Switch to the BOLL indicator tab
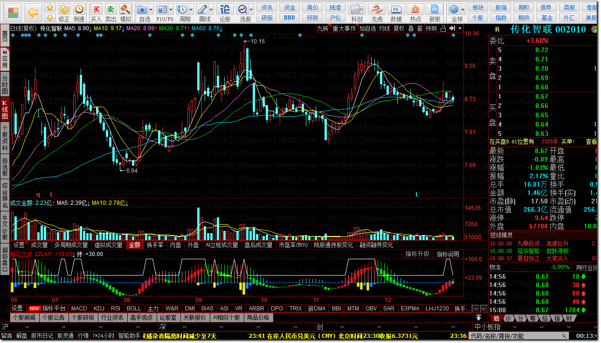The height and width of the screenshot is (343, 601). pyautogui.click(x=134, y=308)
